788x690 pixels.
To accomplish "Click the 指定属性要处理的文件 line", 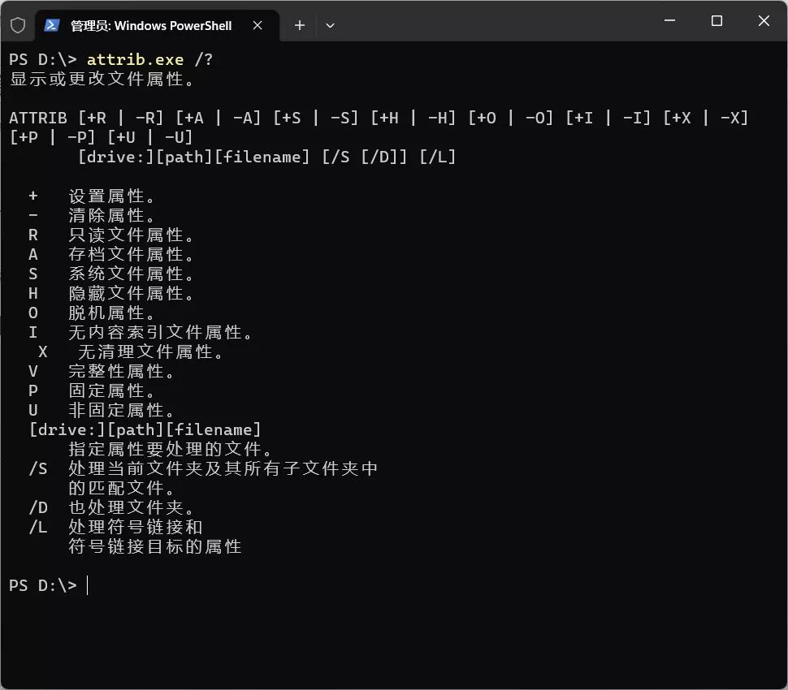I will 171,450.
